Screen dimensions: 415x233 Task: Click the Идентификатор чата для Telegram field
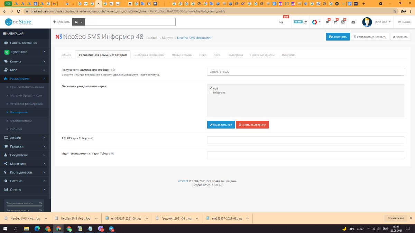305,155
